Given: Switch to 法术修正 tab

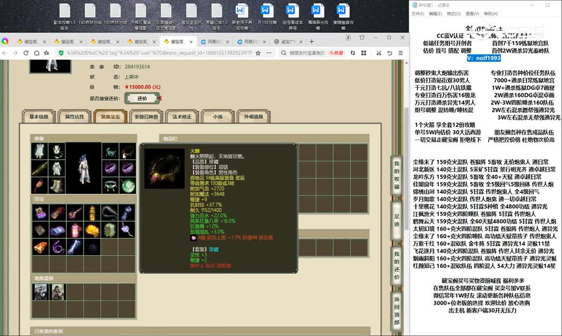Looking at the screenshot, I should 182,117.
